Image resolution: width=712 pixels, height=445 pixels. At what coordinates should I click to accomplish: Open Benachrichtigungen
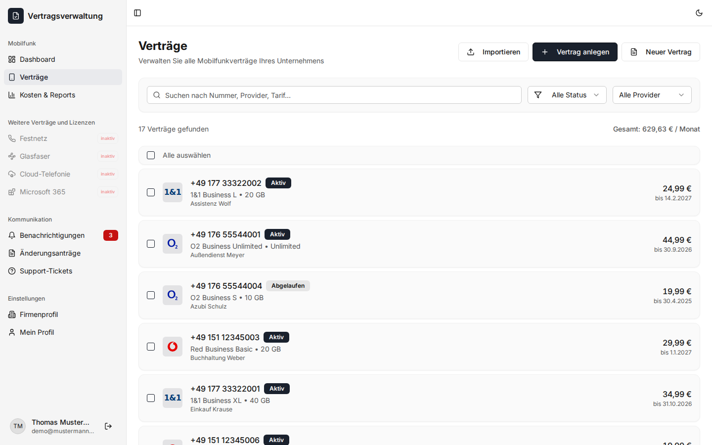(63, 235)
